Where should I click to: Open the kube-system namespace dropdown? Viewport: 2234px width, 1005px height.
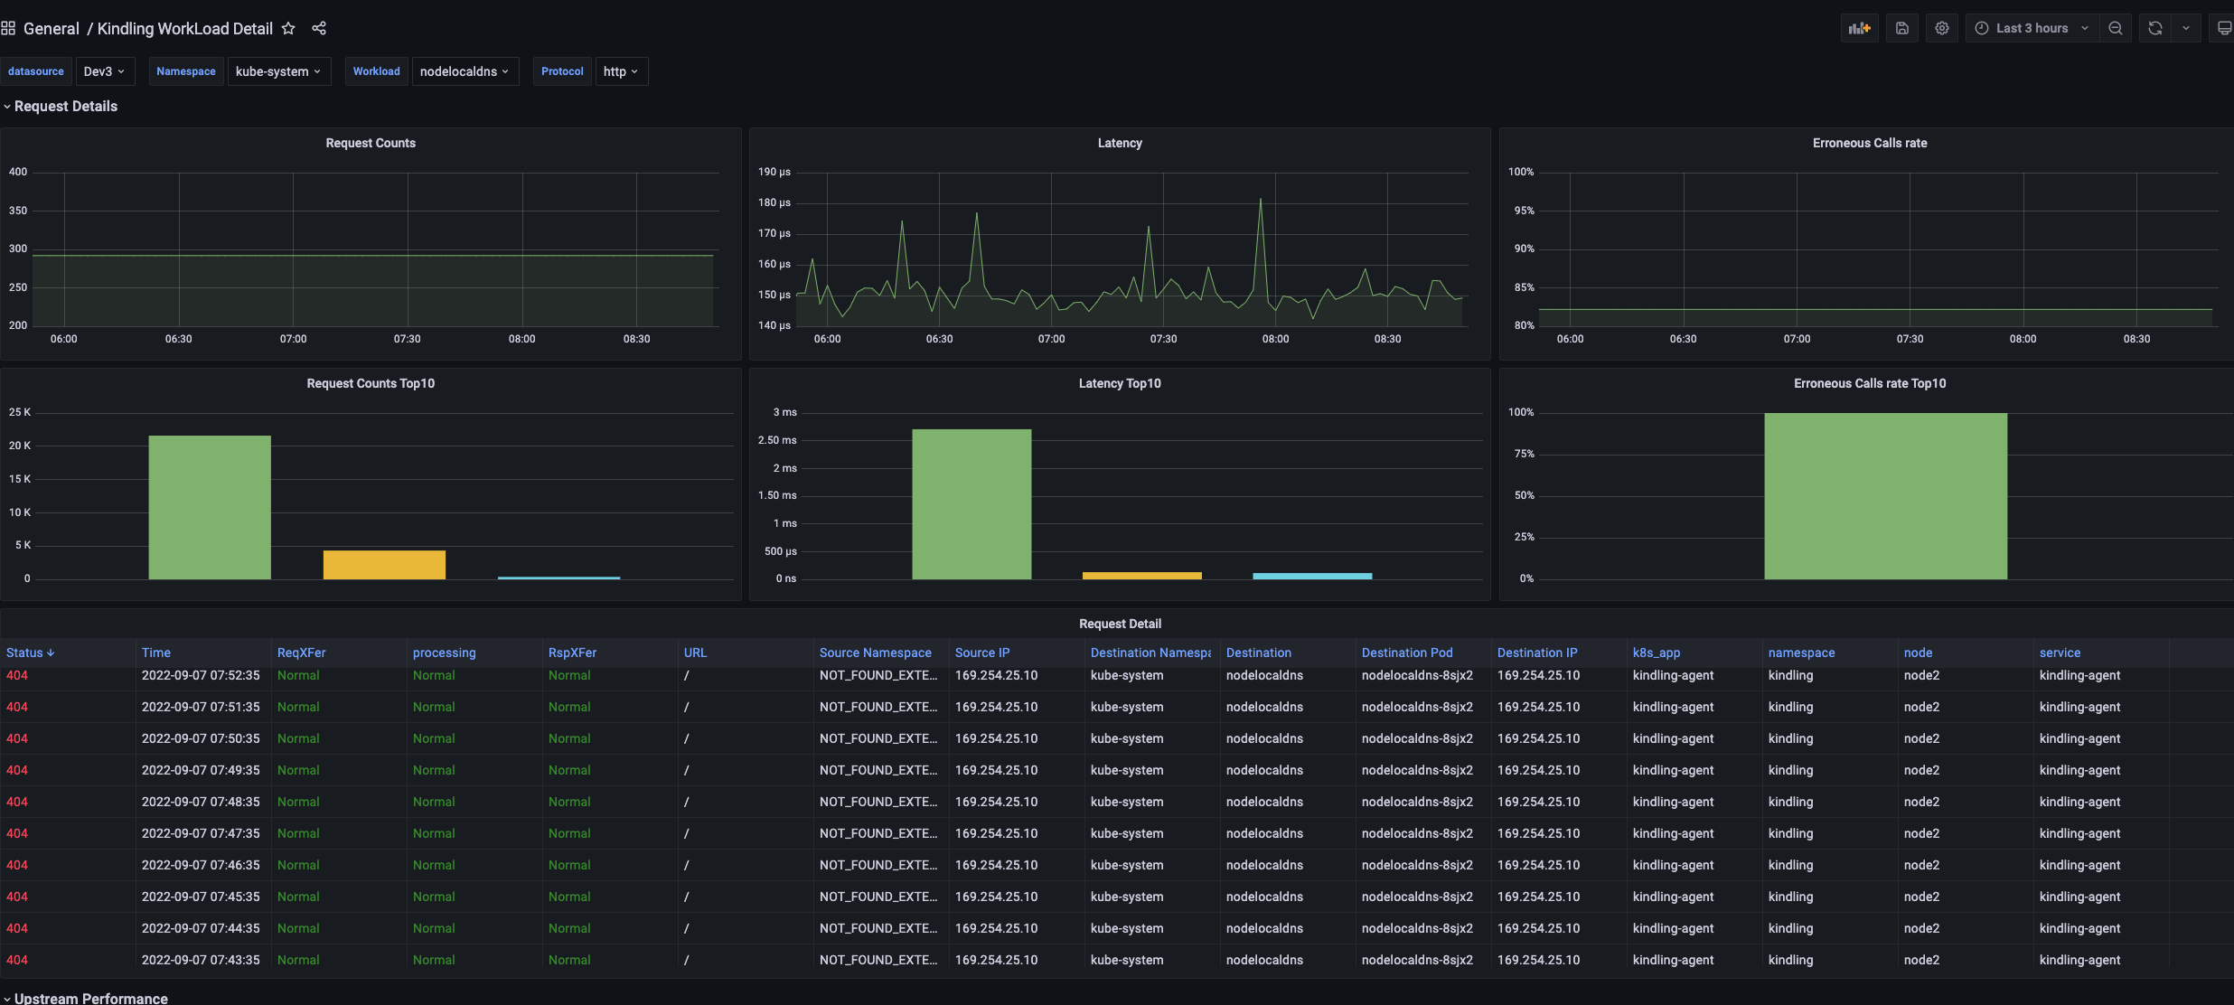click(x=278, y=71)
